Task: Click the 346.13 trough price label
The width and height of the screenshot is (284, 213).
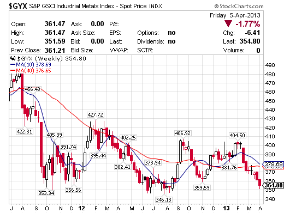Action: (163, 199)
